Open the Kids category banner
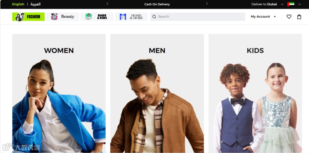 tap(255, 93)
